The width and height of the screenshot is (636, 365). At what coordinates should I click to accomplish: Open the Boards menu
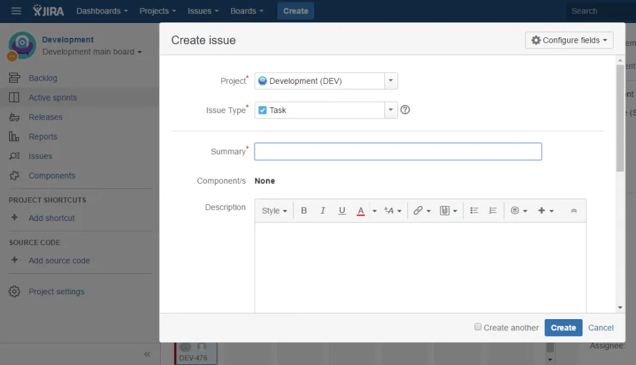tap(247, 11)
